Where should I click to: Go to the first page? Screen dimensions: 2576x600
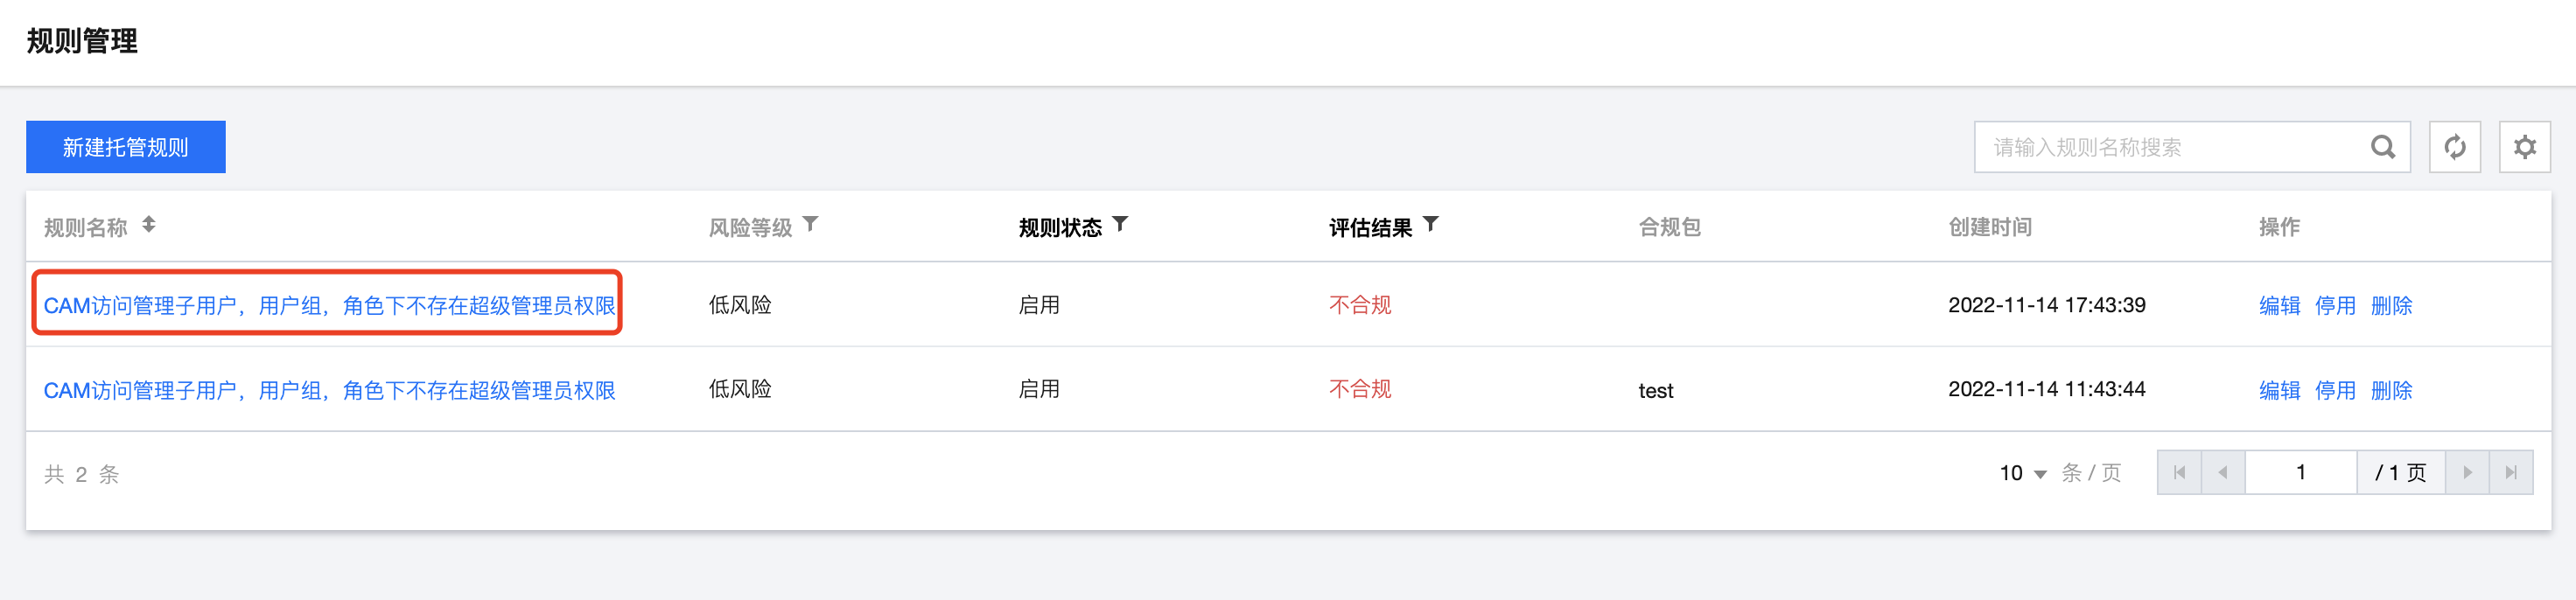coord(2180,473)
